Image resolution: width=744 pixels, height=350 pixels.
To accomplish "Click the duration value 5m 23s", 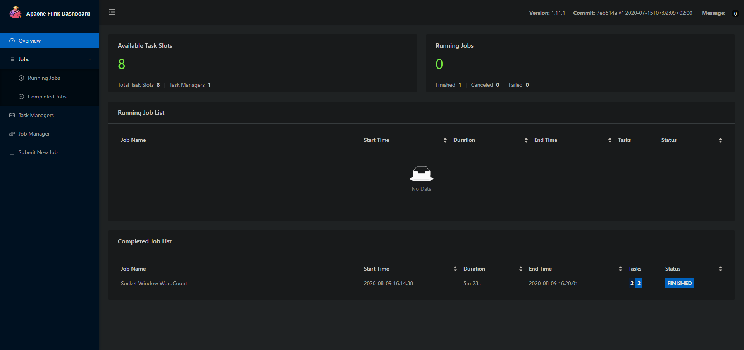I will click(x=472, y=283).
